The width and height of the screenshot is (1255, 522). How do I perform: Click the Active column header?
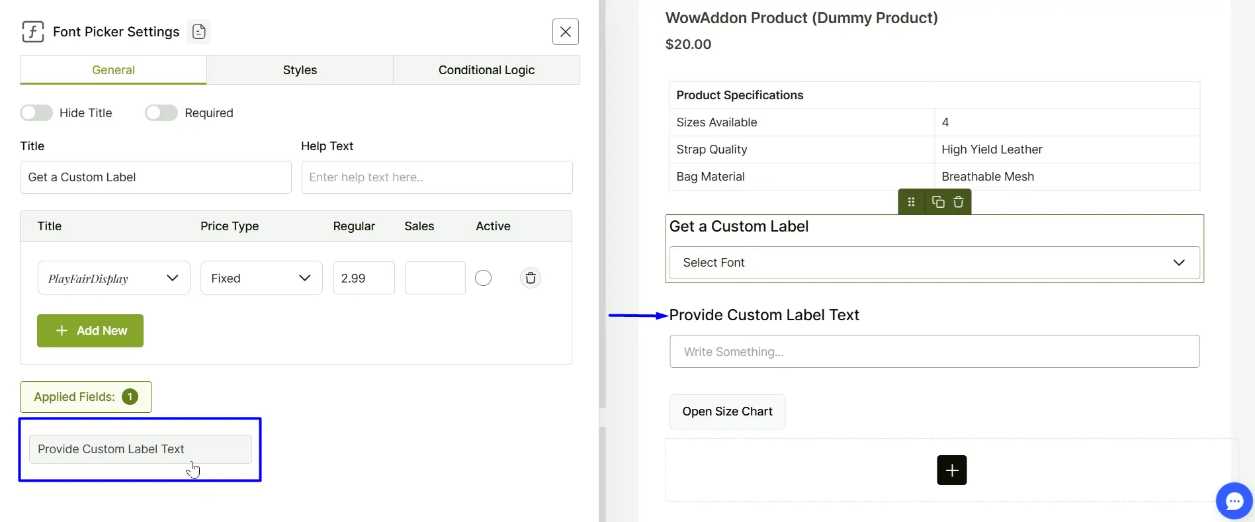pyautogui.click(x=493, y=226)
